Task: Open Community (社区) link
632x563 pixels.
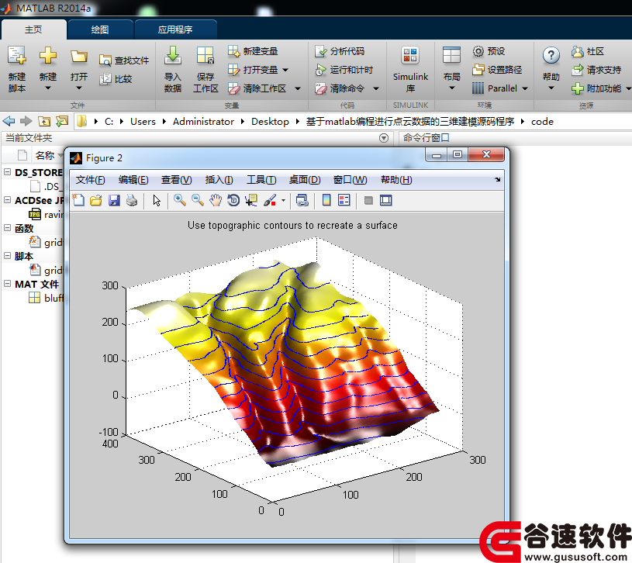Action: click(x=588, y=51)
